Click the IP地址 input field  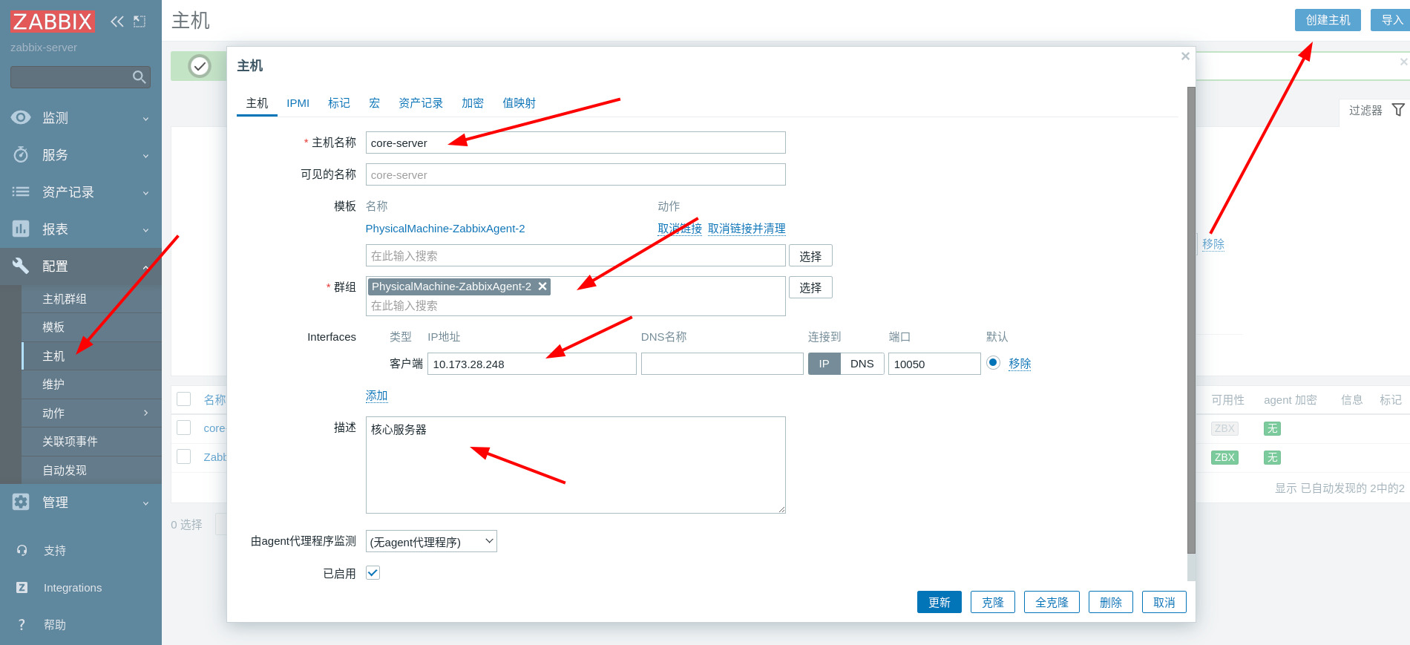[x=532, y=364]
